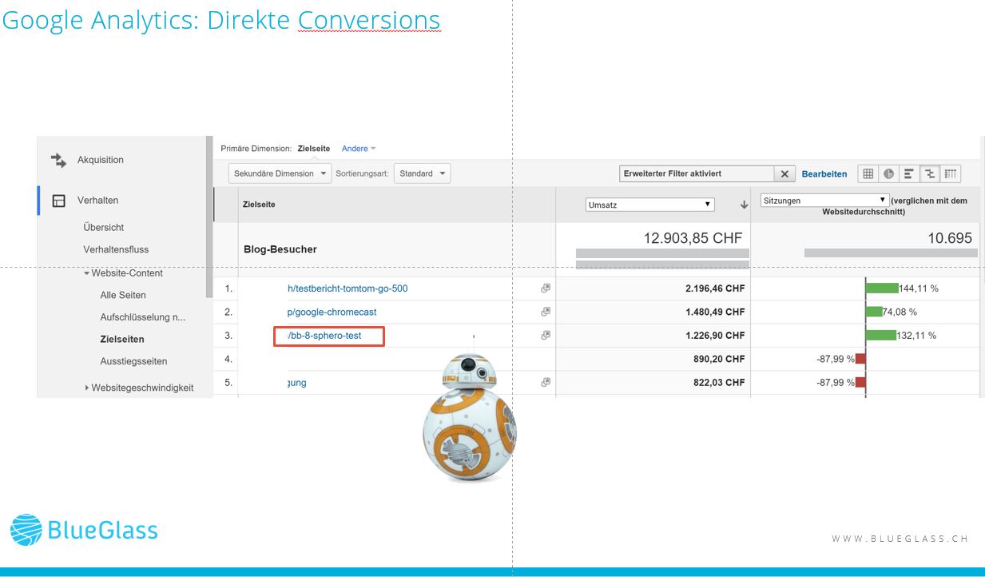The height and width of the screenshot is (577, 985).
Task: Click the sort descending arrow beside Umsatz
Action: 744,205
